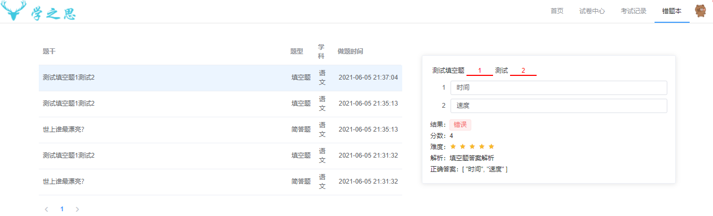
Task: Click the answer field 2 containing 速度
Action: (x=558, y=106)
